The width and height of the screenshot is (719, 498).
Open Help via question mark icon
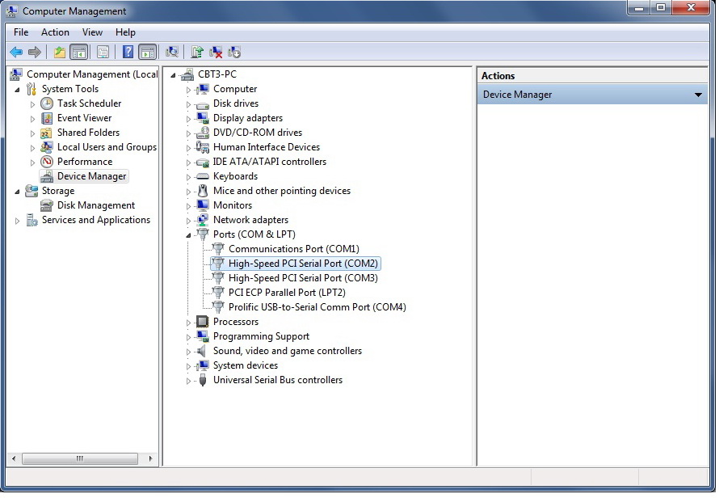(x=128, y=53)
